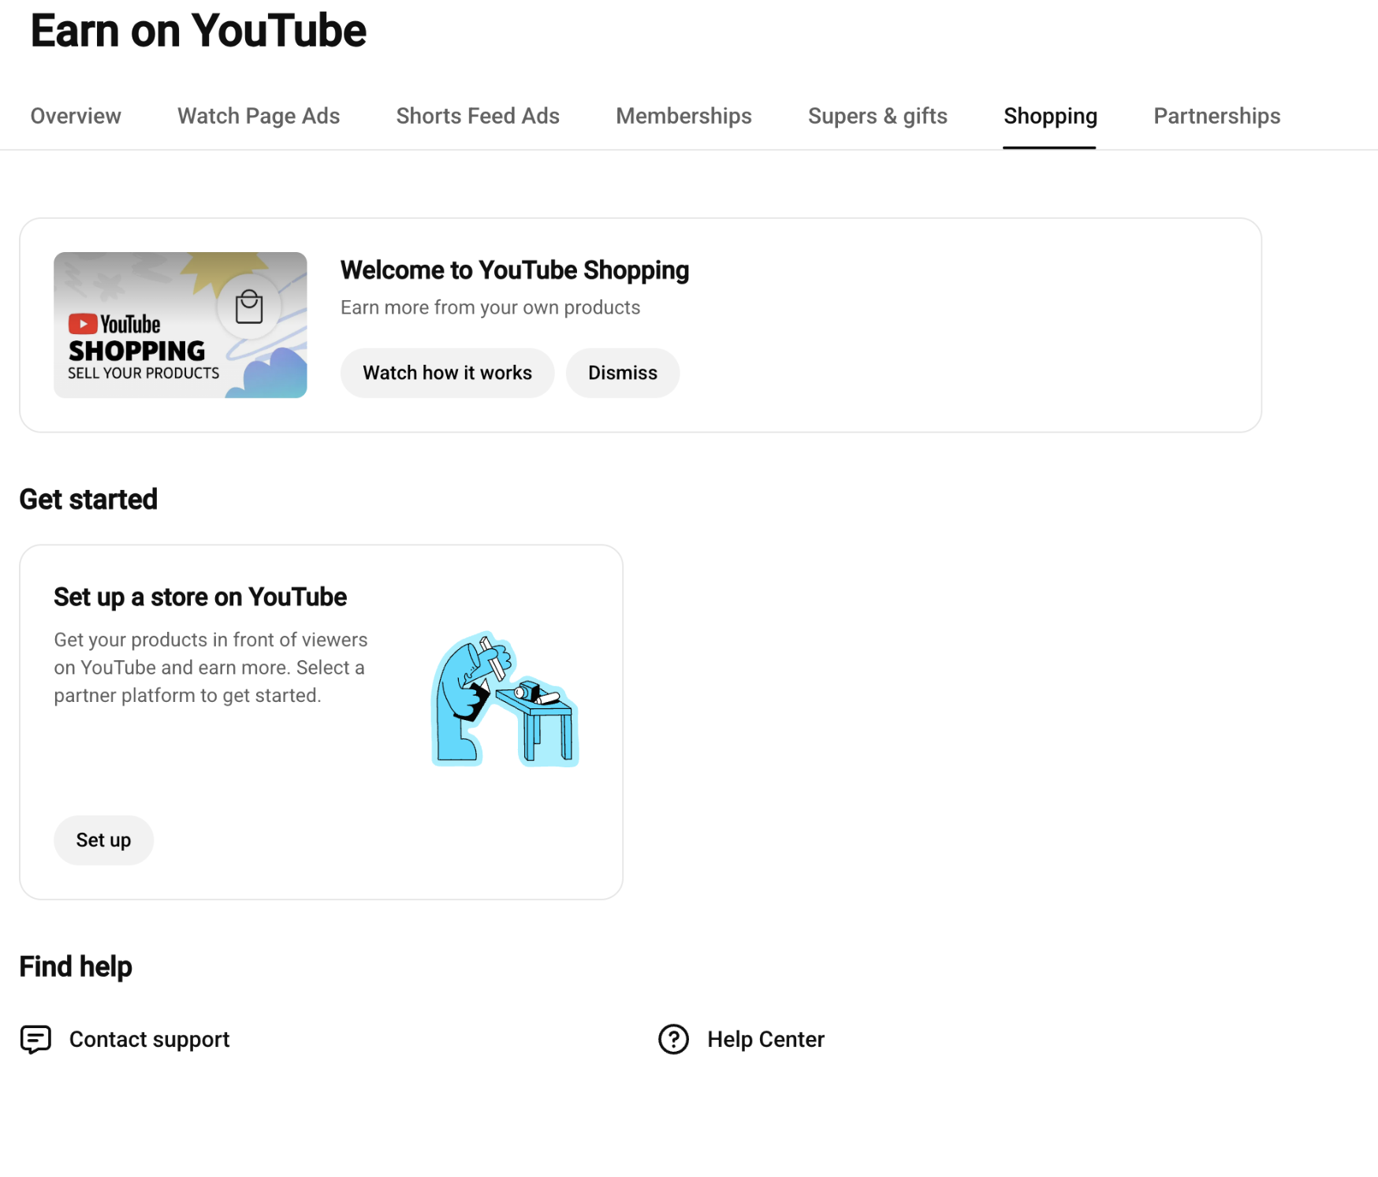This screenshot has width=1378, height=1177.
Task: Click 'Earn more from your own products' text
Action: click(490, 307)
